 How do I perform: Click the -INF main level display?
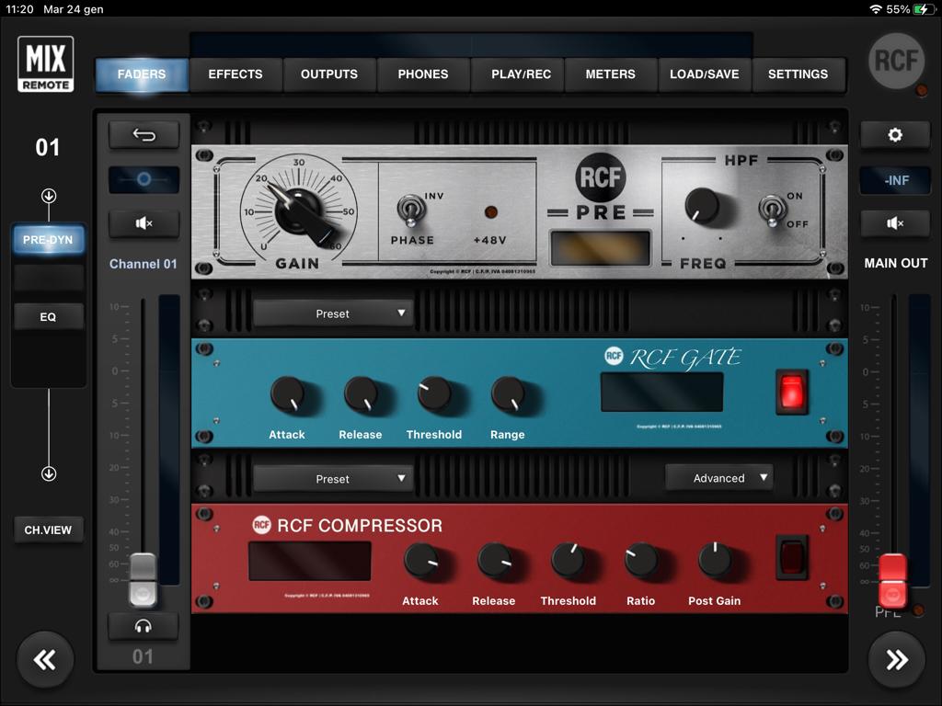[895, 180]
